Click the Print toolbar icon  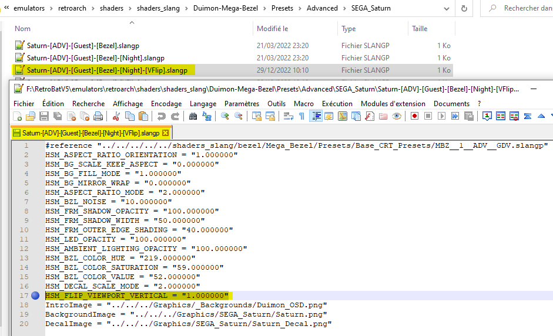click(x=98, y=116)
